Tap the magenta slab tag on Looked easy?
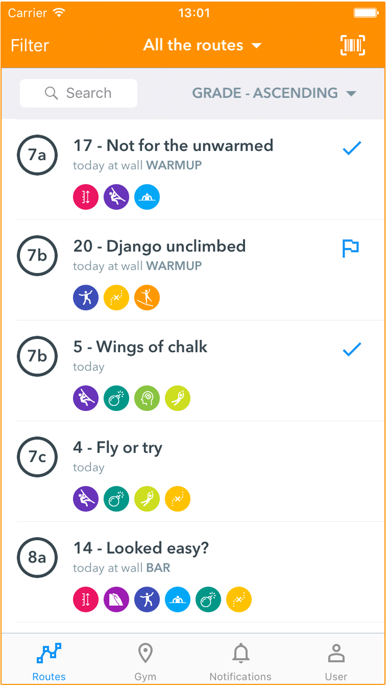 [116, 600]
